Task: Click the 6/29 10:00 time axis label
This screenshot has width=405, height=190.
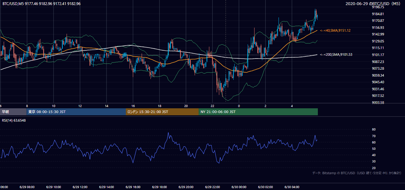Action: [x=54, y=187]
